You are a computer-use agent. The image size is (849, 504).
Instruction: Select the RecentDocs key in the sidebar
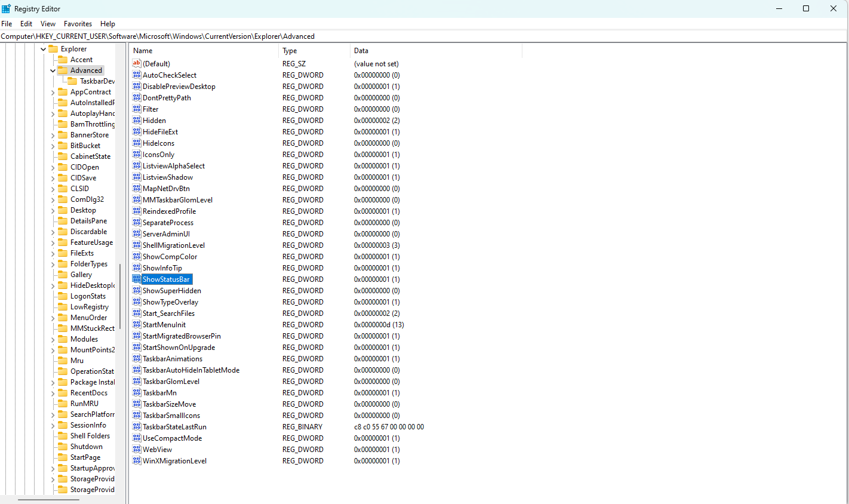tap(88, 392)
